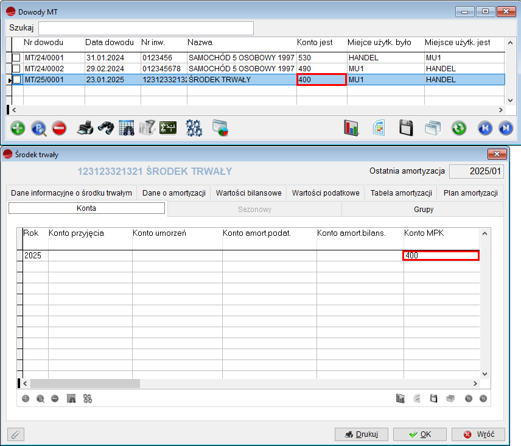The width and height of the screenshot is (521, 446).
Task: Switch to the Tabela amortyzacji tab
Action: (x=401, y=193)
